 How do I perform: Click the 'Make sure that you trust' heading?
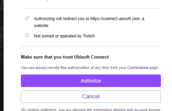(65, 57)
